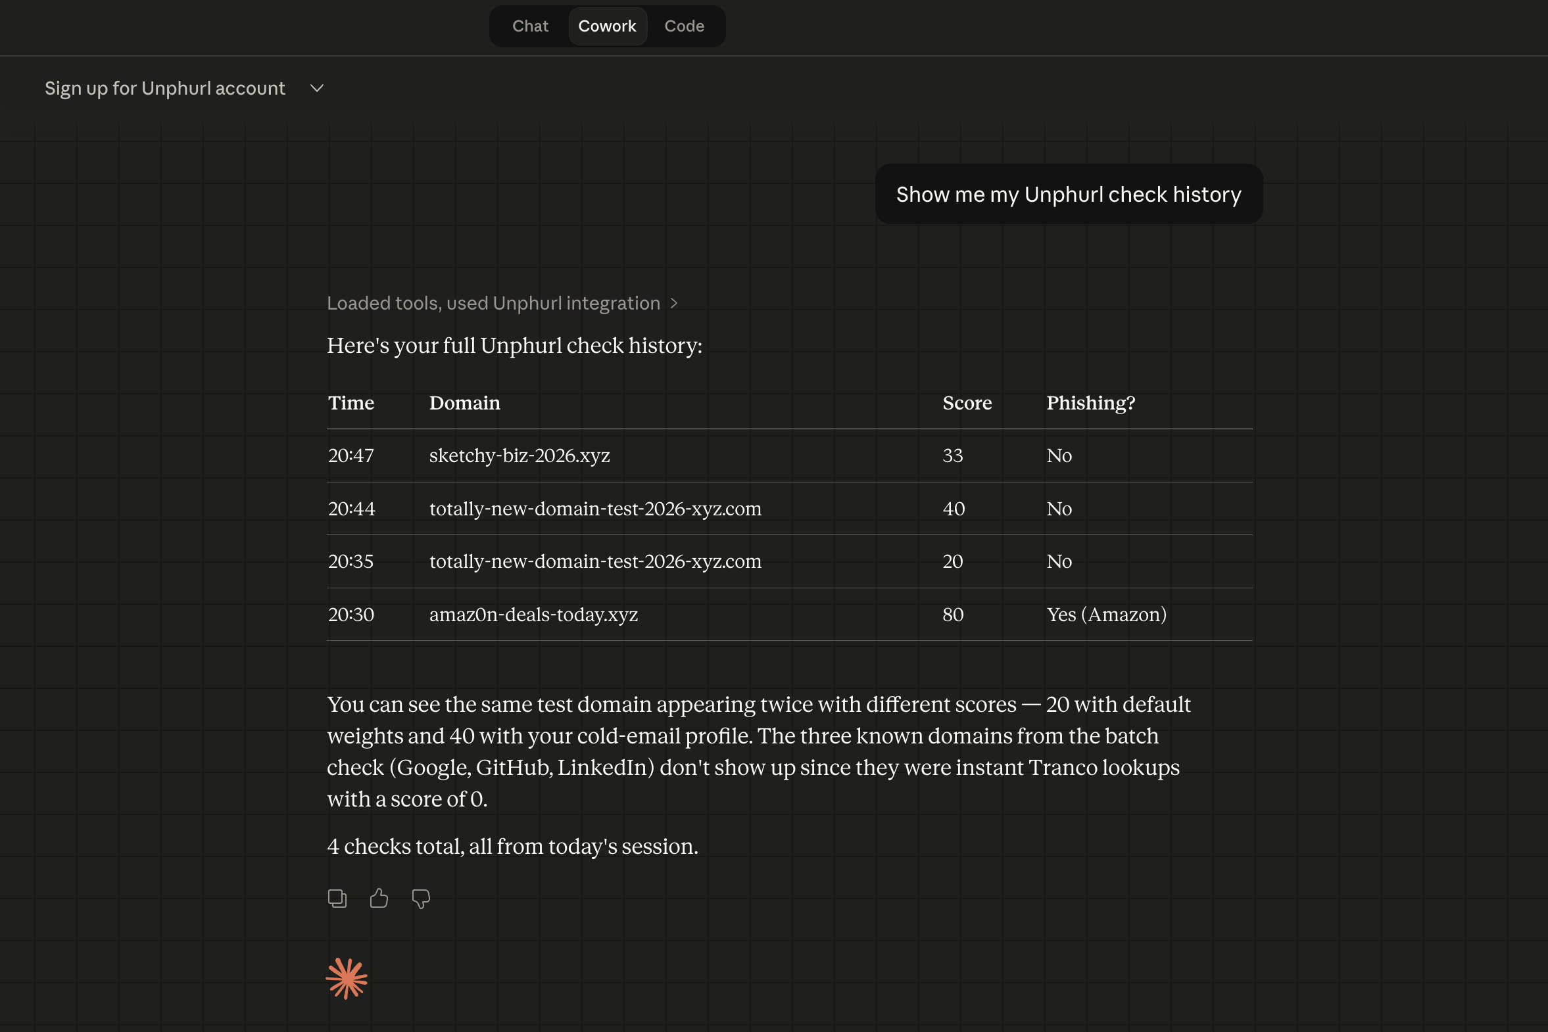Expand the conversation title dropdown chevron
Viewport: 1548px width, 1032px height.
(317, 88)
